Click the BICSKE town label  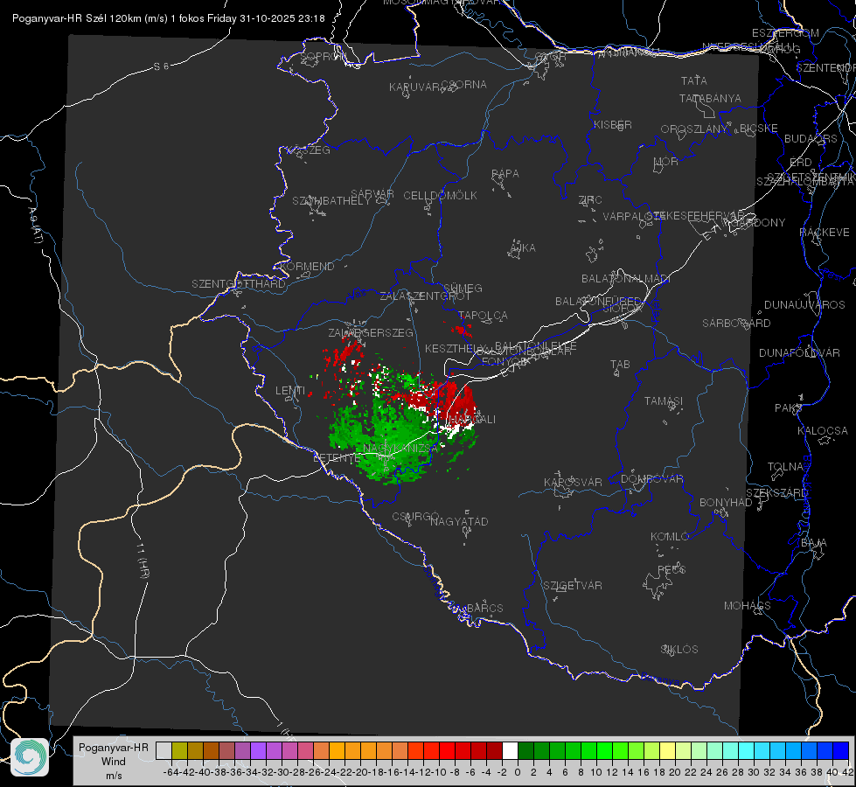(x=759, y=129)
